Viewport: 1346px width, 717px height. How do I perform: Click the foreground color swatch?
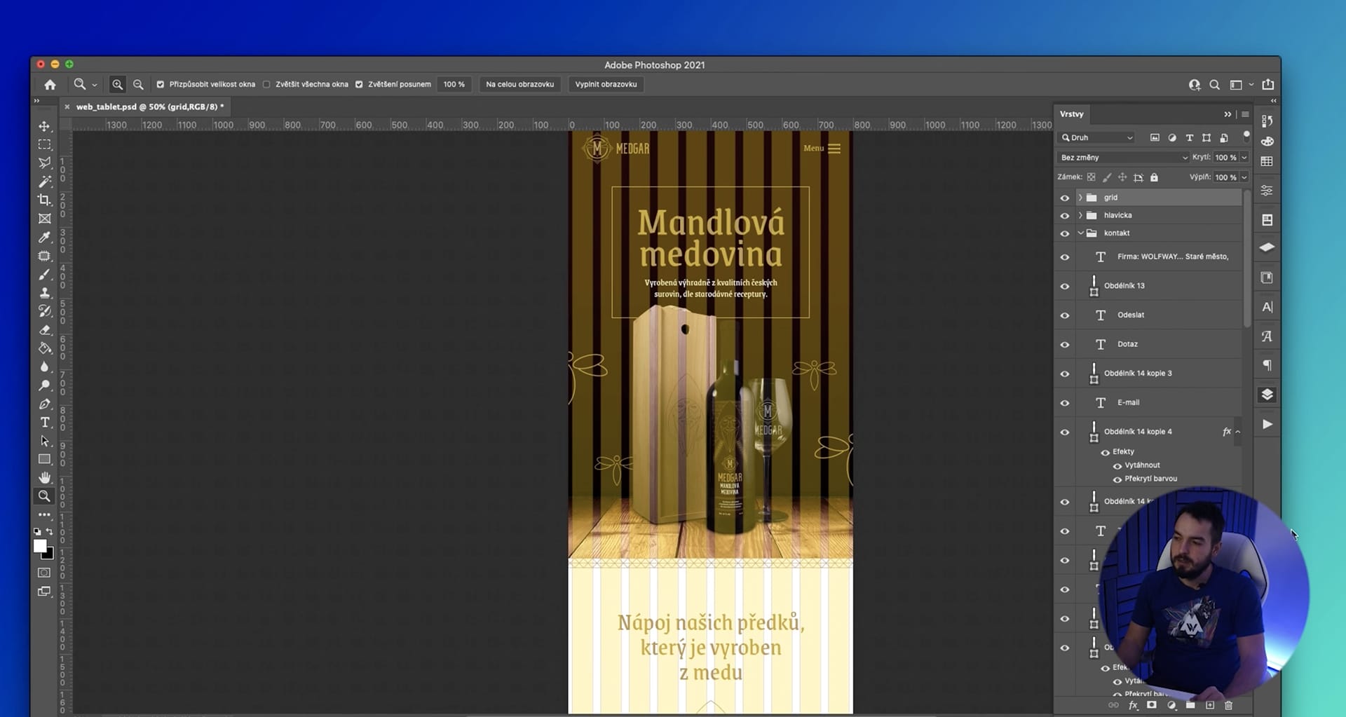pyautogui.click(x=40, y=546)
